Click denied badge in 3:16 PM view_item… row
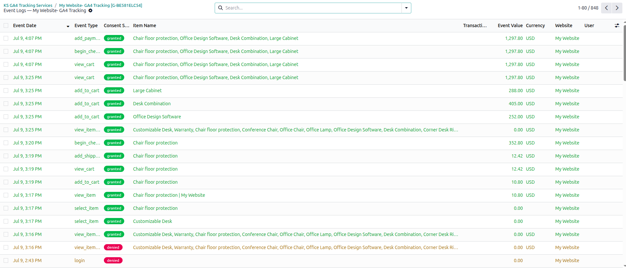626x268 pixels. [113, 247]
